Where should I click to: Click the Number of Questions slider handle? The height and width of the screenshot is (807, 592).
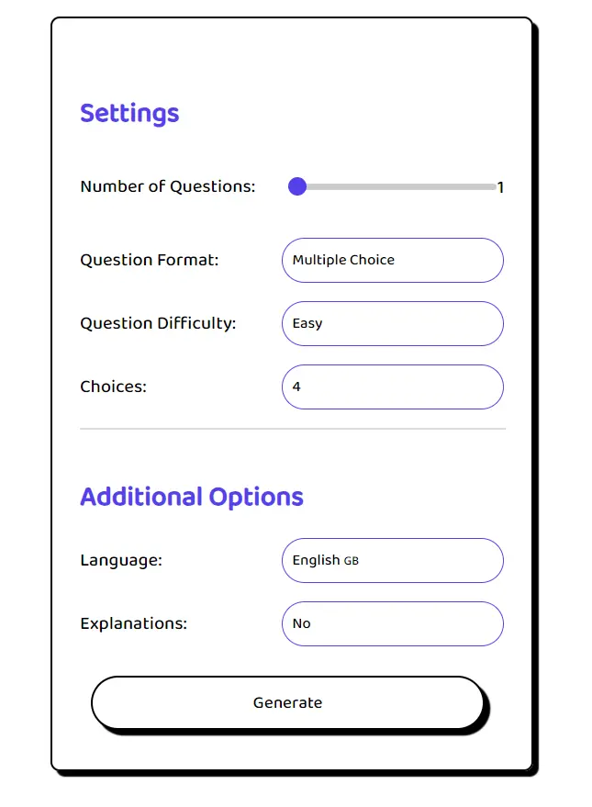pyautogui.click(x=296, y=186)
